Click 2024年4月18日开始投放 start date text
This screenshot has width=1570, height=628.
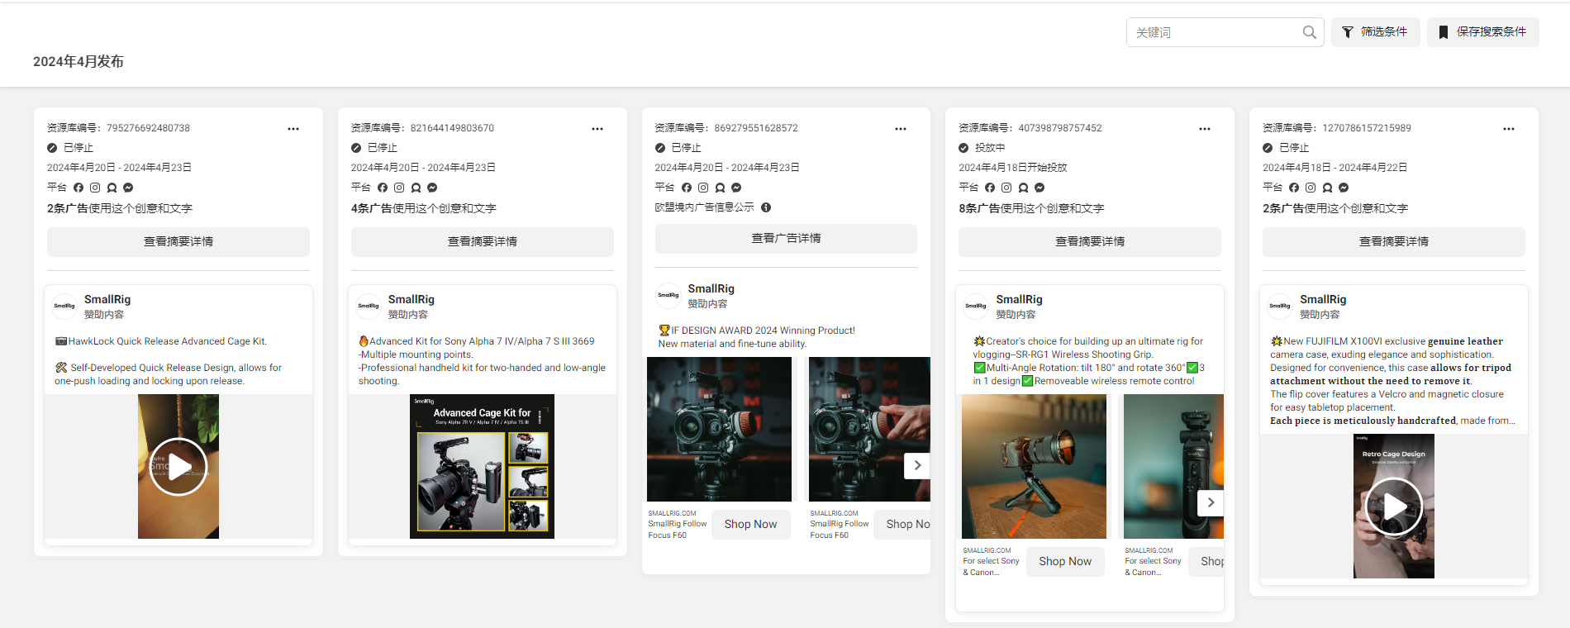[x=1013, y=168]
